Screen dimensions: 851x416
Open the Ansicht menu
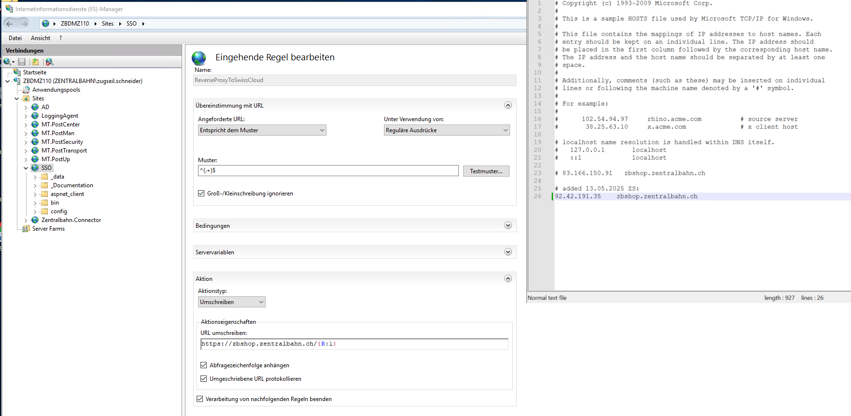41,38
